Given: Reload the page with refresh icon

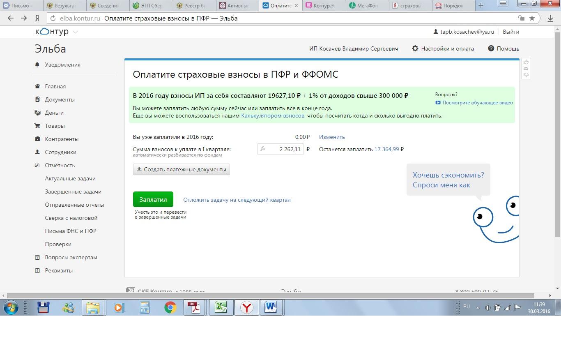Looking at the screenshot, I should point(53,18).
